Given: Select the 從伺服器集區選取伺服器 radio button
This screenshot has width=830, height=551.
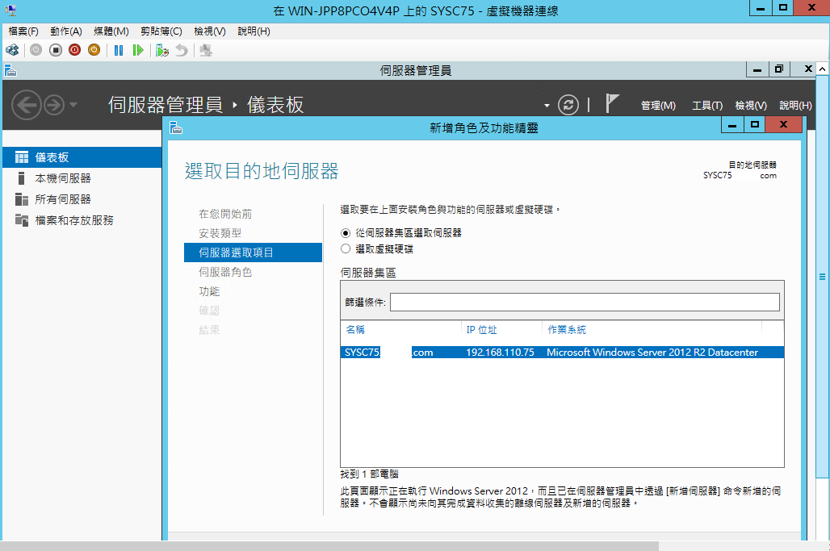Looking at the screenshot, I should pyautogui.click(x=346, y=233).
